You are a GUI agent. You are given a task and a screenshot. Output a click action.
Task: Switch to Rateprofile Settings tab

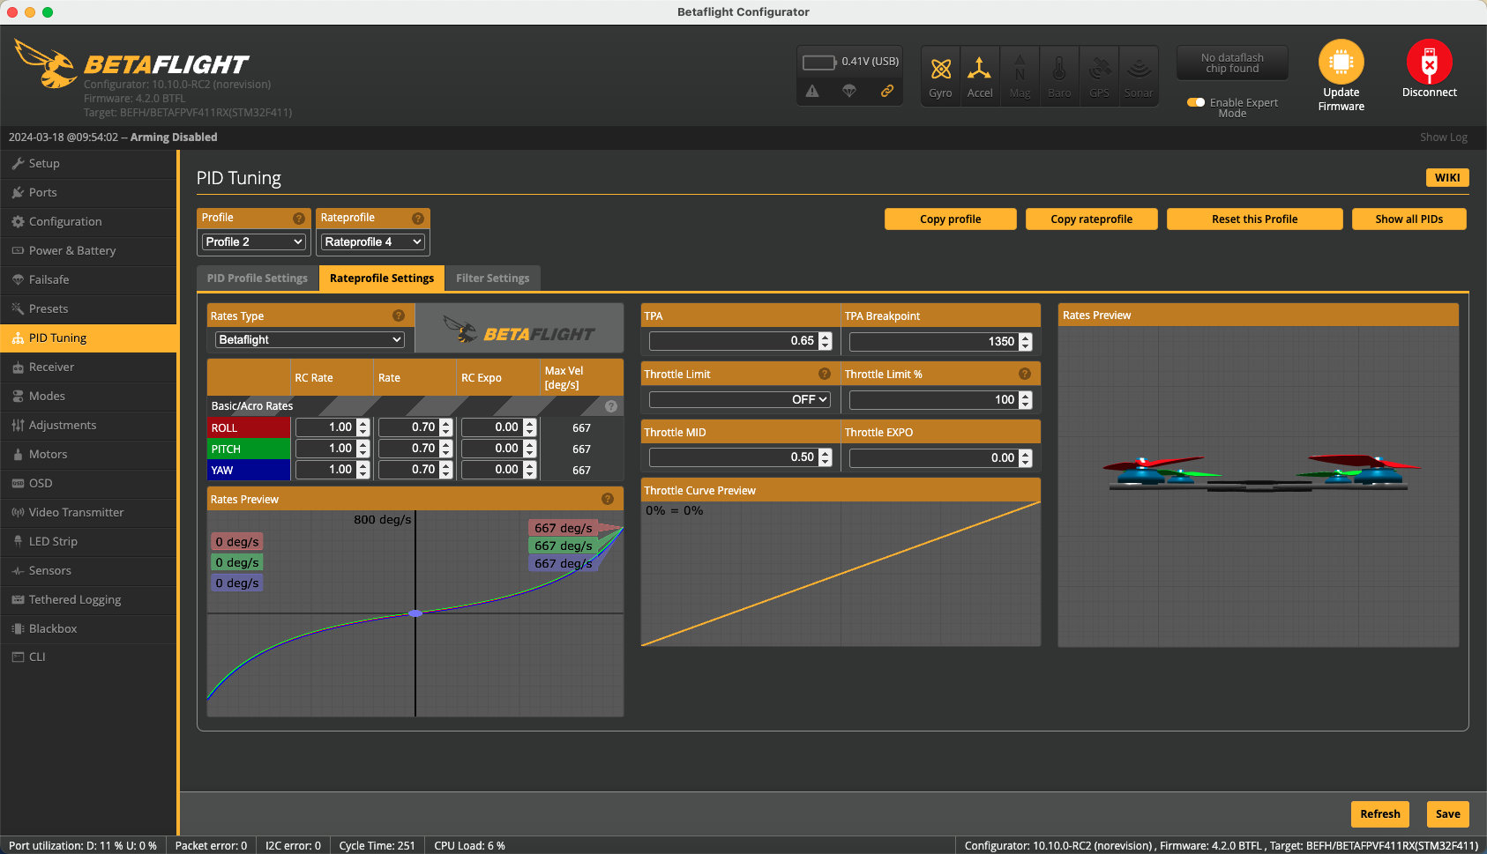point(382,278)
